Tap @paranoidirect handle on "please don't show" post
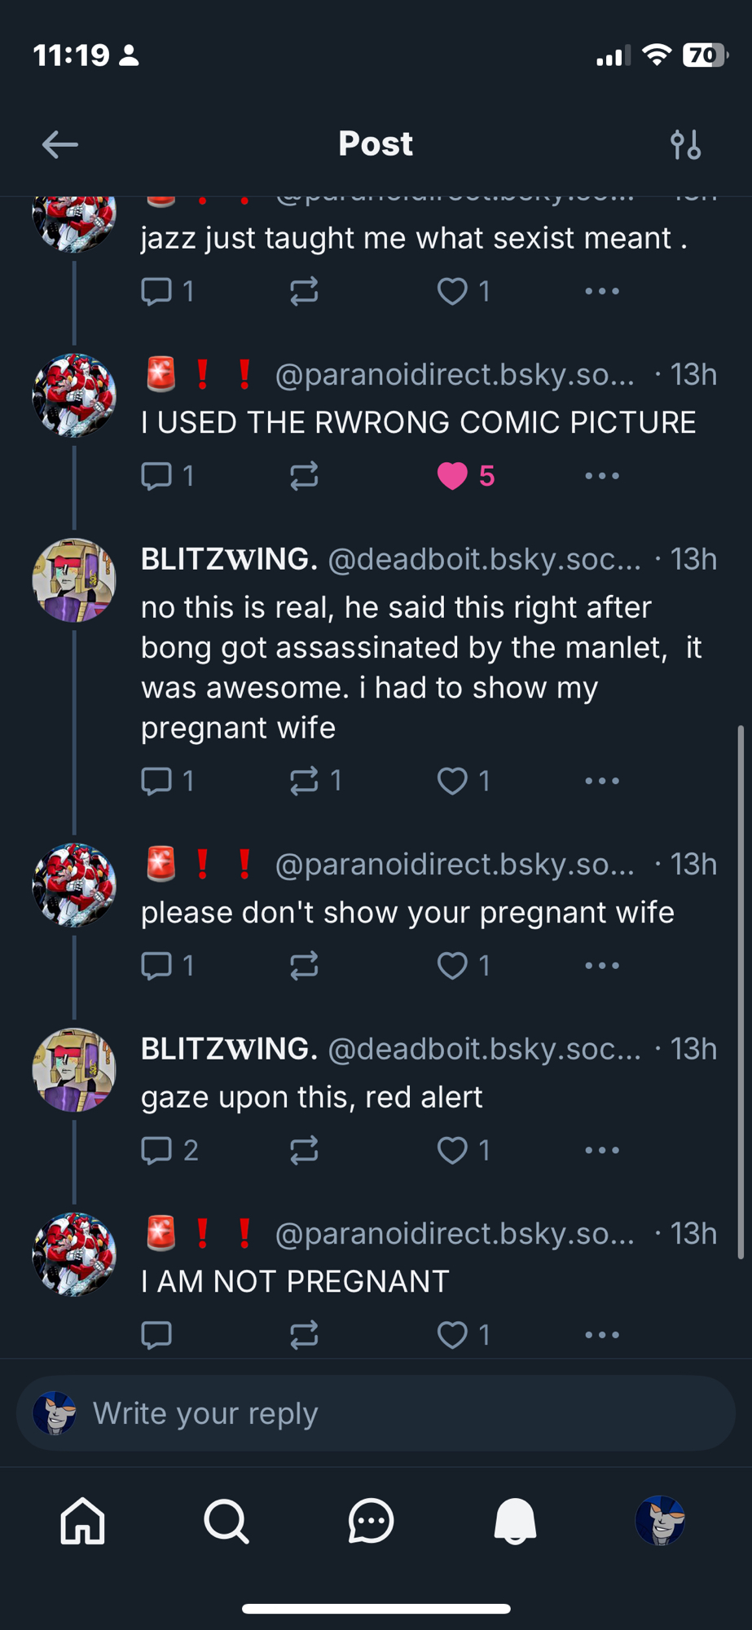 click(x=455, y=864)
